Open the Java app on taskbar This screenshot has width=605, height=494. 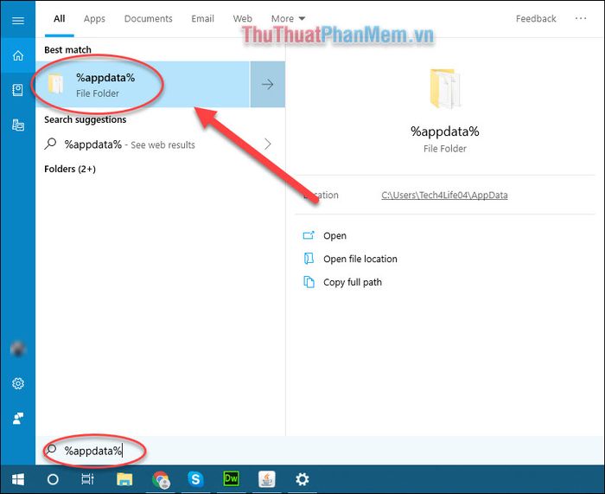click(x=266, y=479)
